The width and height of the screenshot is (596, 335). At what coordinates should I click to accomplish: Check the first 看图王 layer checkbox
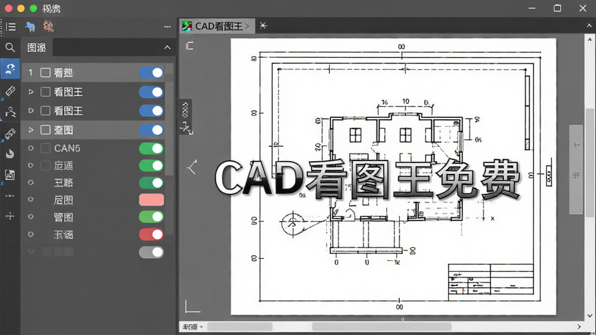point(45,92)
